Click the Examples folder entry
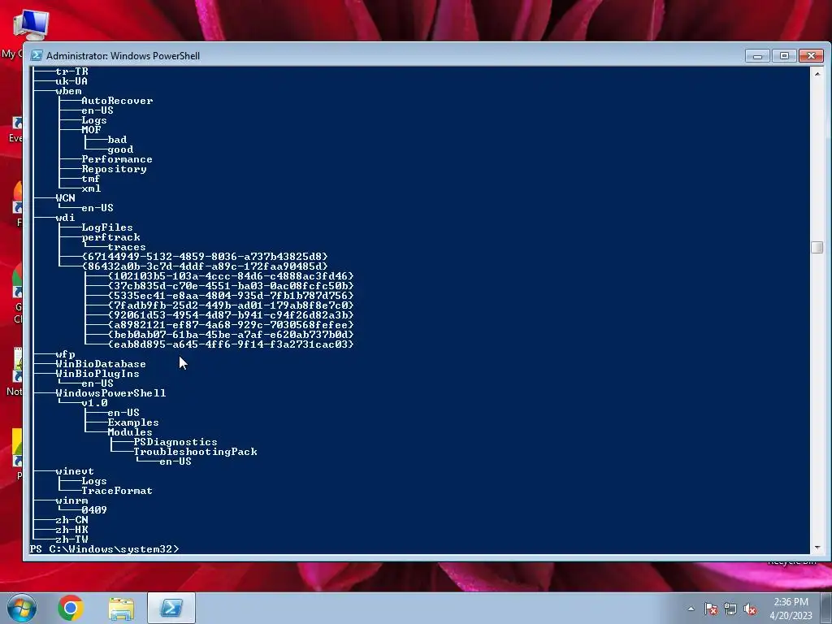The image size is (832, 624). tap(133, 422)
